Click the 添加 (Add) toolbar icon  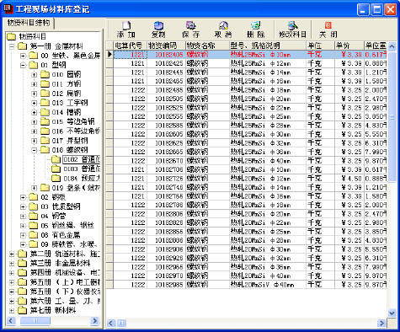coord(126,29)
